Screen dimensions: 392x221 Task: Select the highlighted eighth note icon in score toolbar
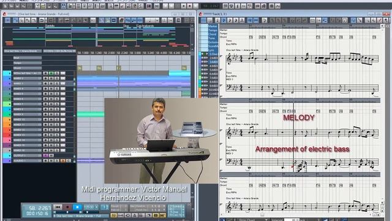click(224, 20)
